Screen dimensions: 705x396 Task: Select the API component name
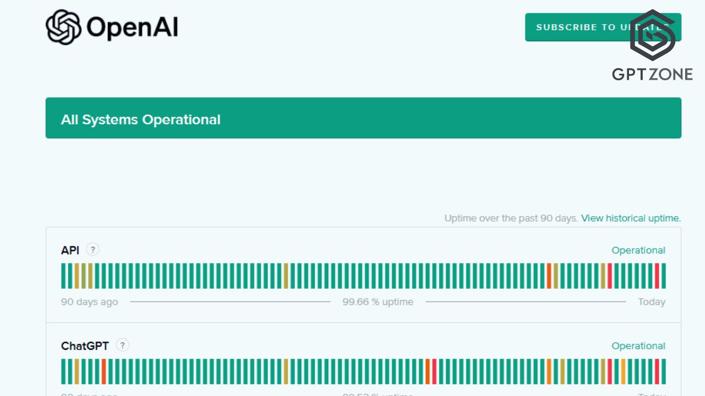coord(70,250)
